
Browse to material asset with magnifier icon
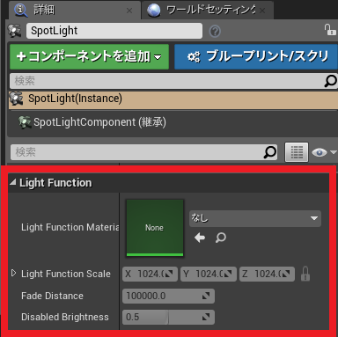click(221, 238)
